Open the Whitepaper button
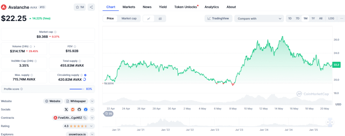Image resolution: width=345 pixels, height=136 pixels. click(x=76, y=101)
